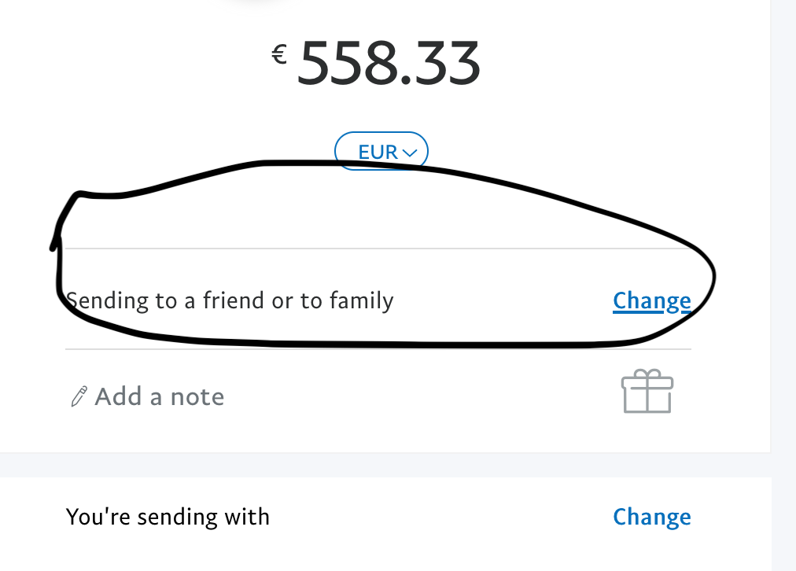This screenshot has height=571, width=796.
Task: Edit the 558.33 amount value
Action: (x=389, y=63)
